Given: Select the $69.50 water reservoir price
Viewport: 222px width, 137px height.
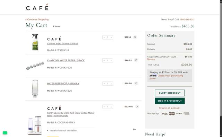Looking at the screenshot, I should [128, 84].
